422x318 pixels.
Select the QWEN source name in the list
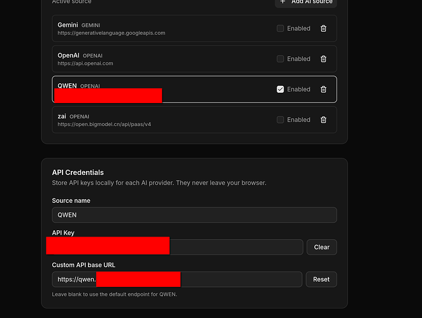click(67, 86)
